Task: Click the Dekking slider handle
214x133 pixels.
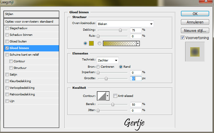Action: coord(120,30)
